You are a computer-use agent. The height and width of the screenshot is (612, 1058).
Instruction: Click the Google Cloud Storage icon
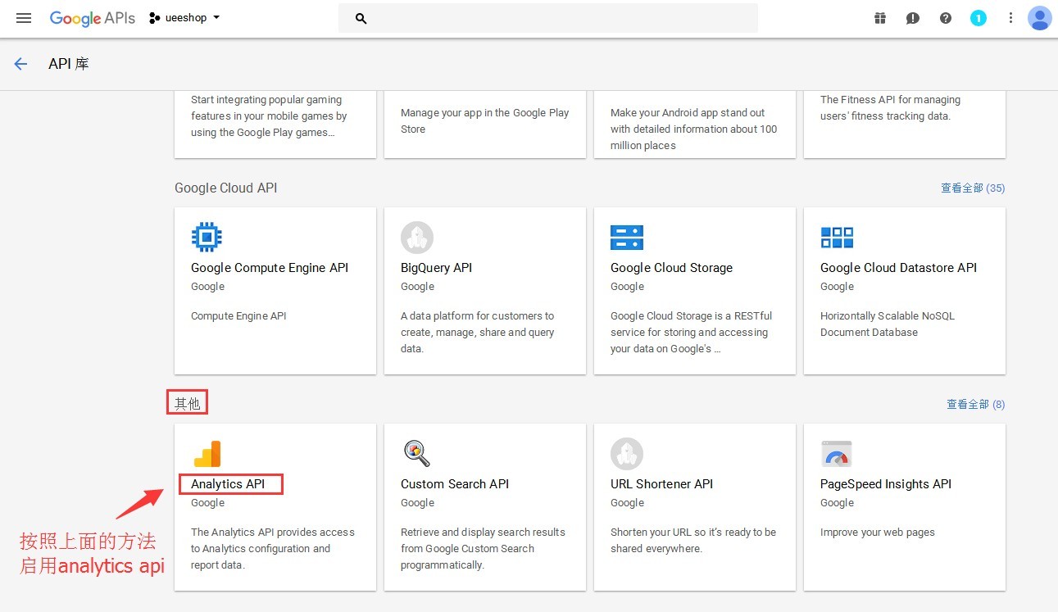[627, 238]
